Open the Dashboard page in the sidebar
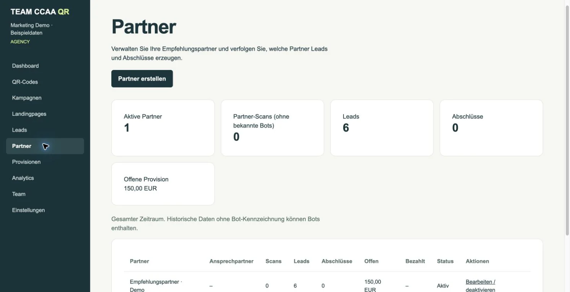The width and height of the screenshot is (570, 292). tap(45, 66)
